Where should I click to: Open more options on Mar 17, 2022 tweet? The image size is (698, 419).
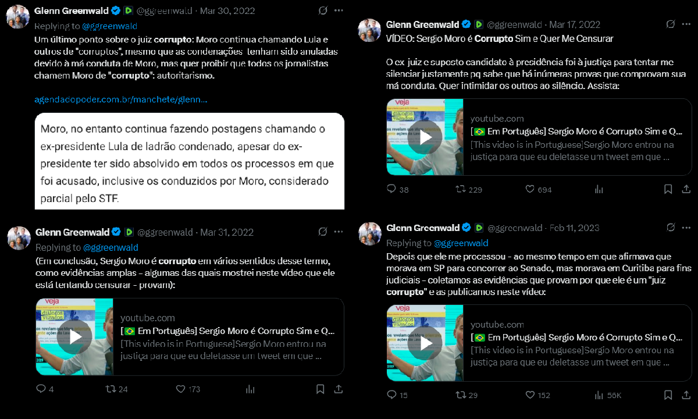(x=687, y=24)
